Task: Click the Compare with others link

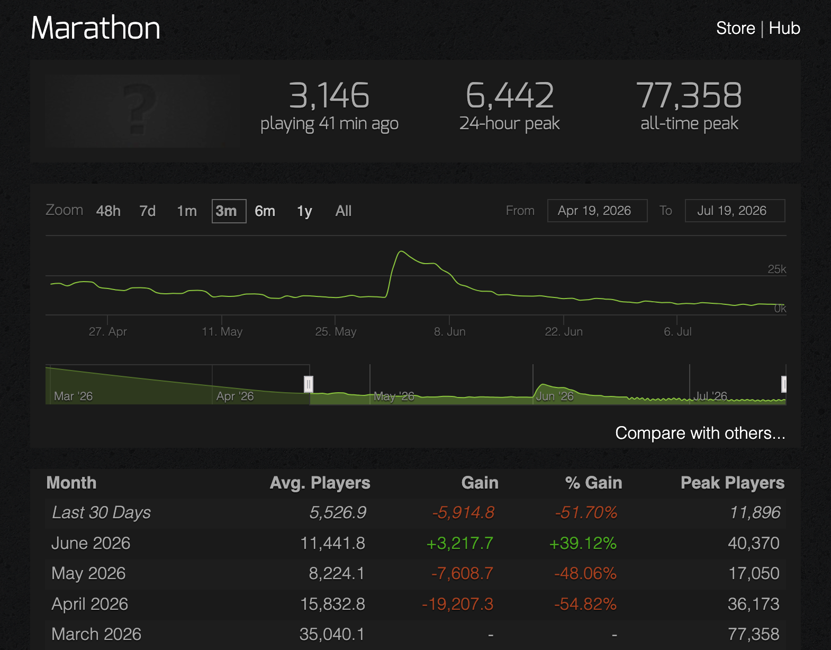Action: pos(700,433)
